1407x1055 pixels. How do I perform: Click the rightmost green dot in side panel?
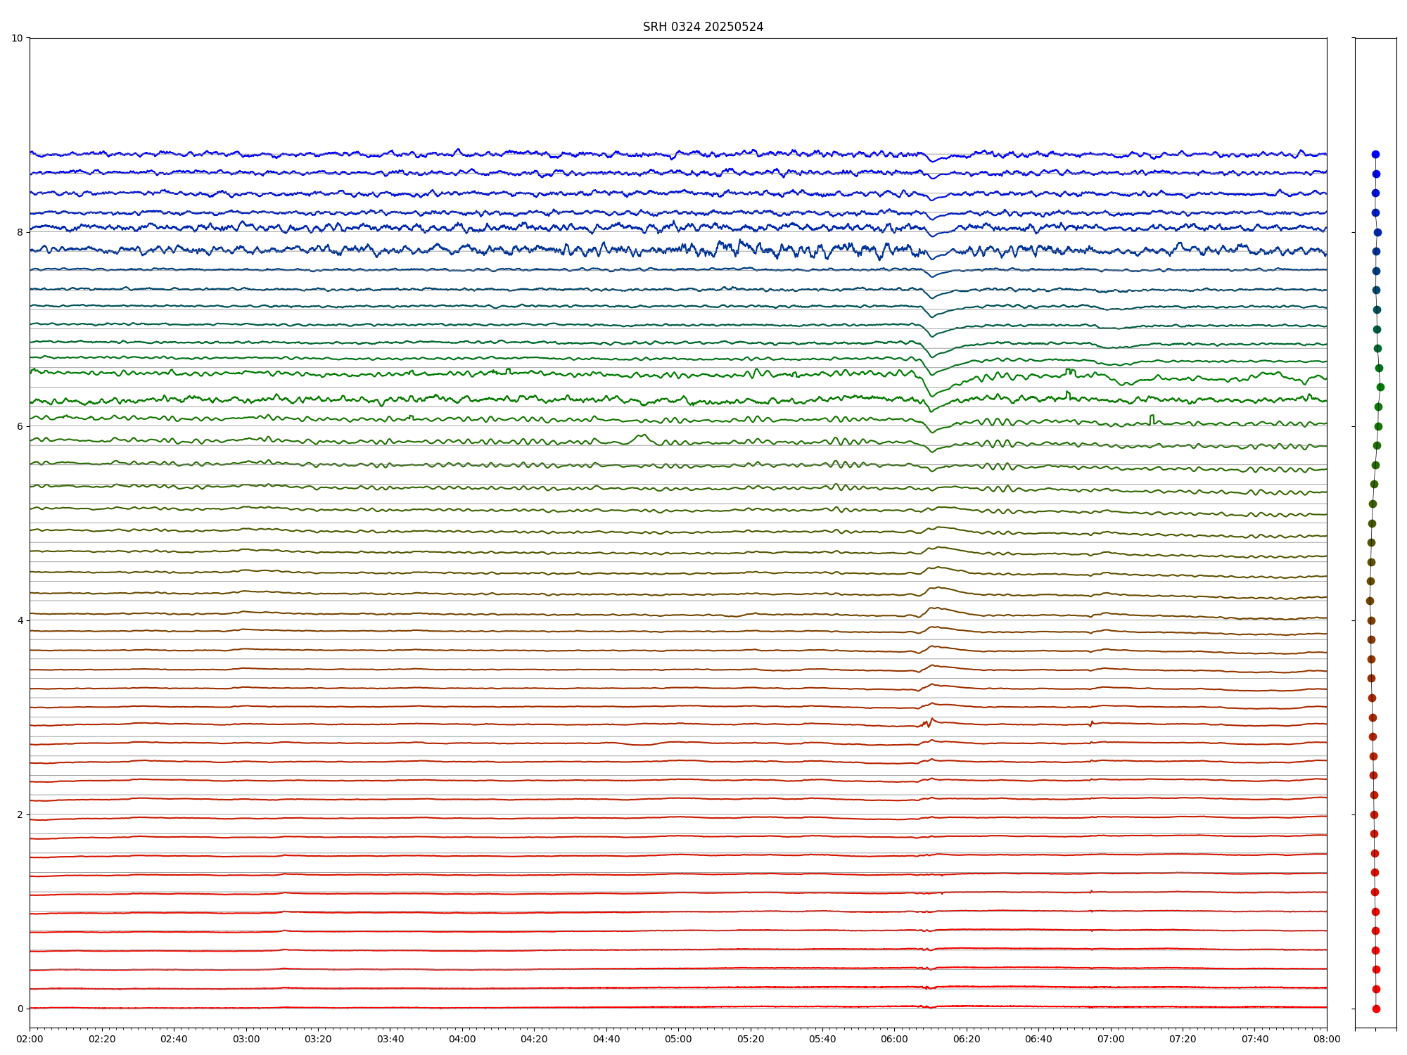pos(1380,387)
